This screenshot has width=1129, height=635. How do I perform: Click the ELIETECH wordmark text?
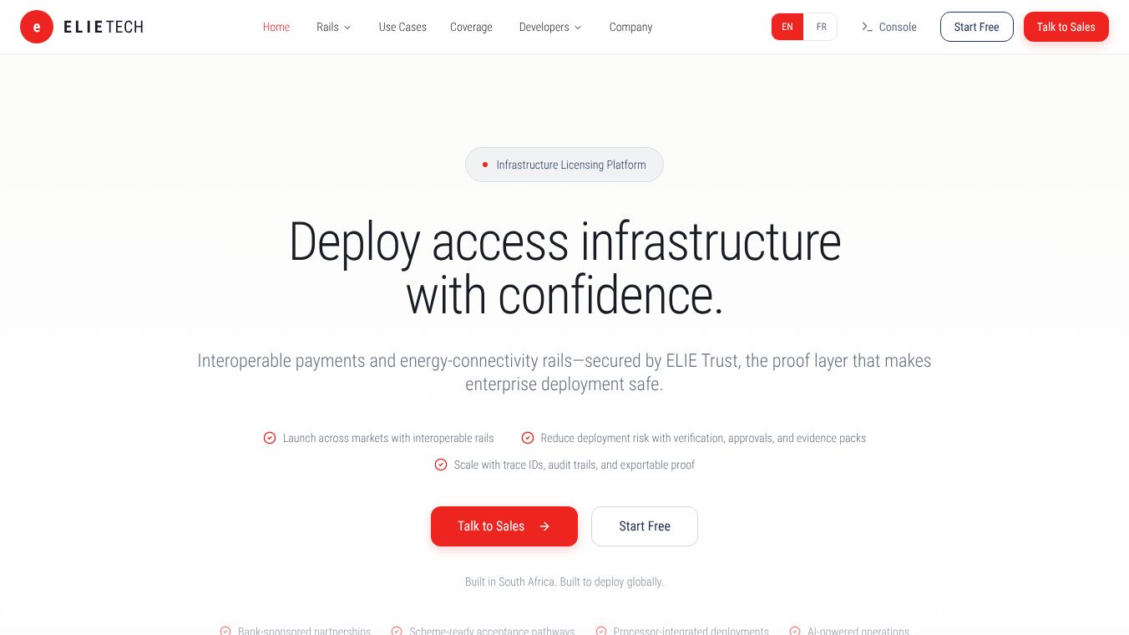tap(104, 27)
